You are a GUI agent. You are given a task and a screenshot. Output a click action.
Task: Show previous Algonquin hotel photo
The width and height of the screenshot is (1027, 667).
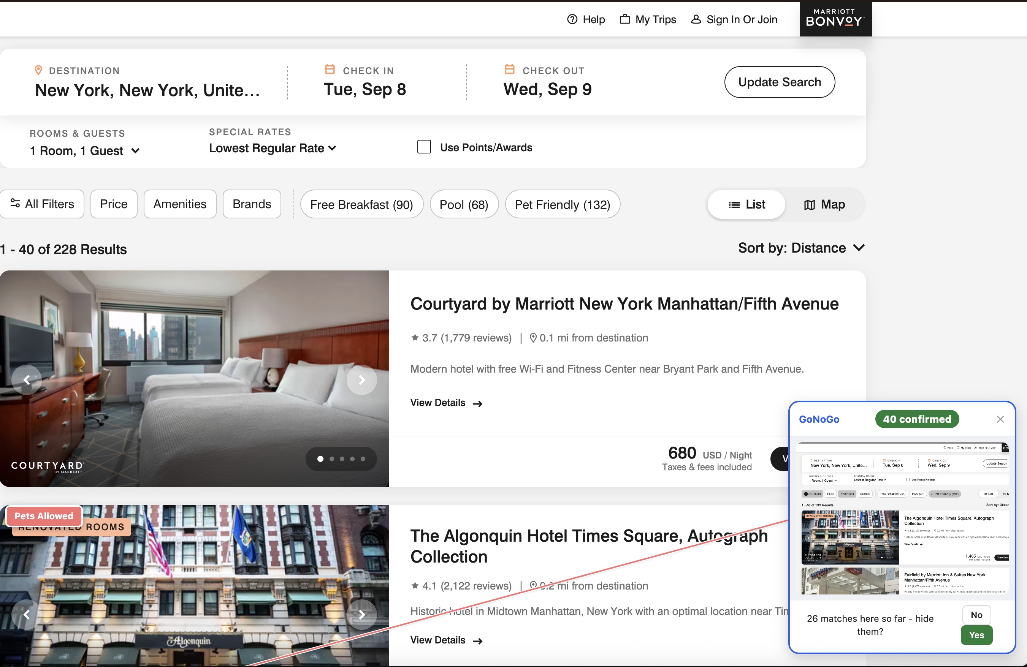[27, 615]
